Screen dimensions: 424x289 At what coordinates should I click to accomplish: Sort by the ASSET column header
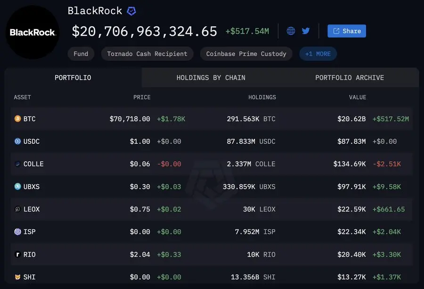[23, 97]
